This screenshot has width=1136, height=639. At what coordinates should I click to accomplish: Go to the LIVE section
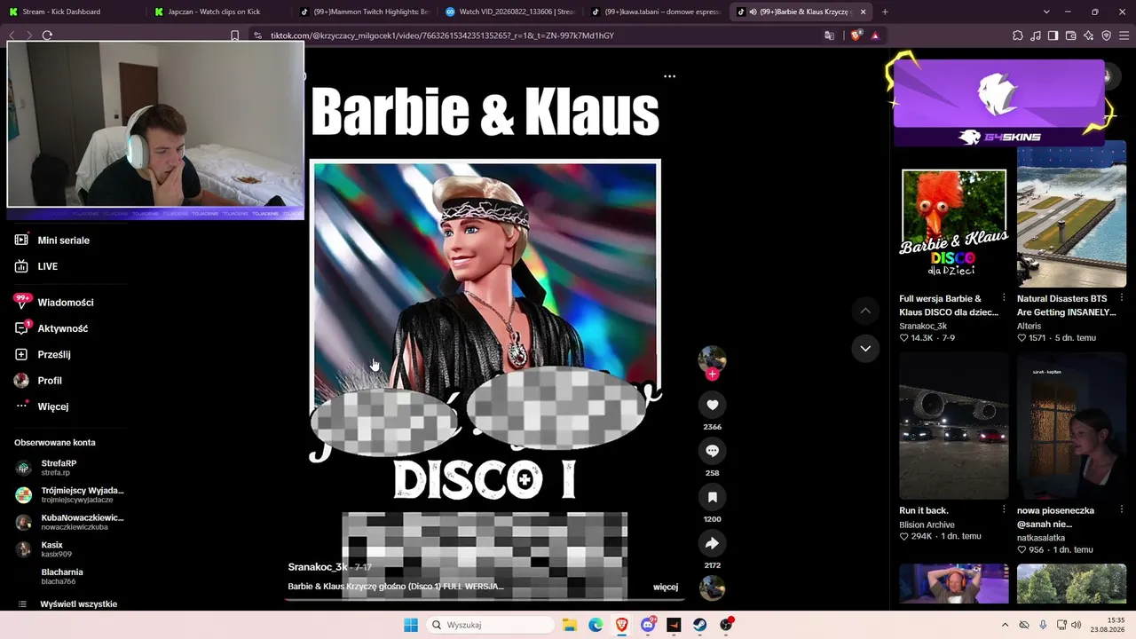pos(48,266)
